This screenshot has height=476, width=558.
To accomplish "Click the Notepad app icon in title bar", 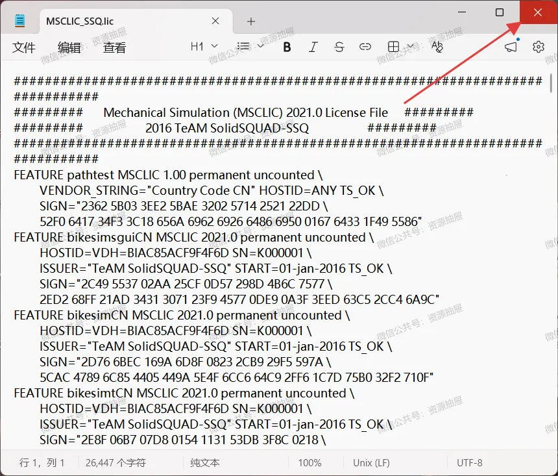I will click(x=20, y=21).
